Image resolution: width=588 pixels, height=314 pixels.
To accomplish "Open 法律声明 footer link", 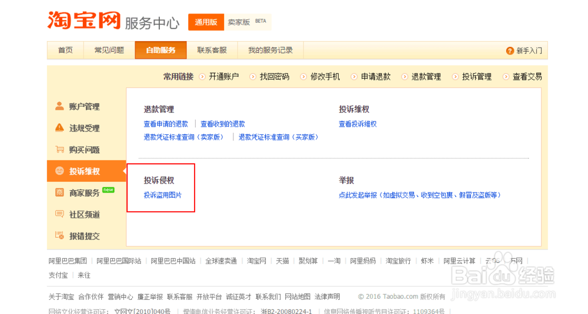I will [328, 297].
